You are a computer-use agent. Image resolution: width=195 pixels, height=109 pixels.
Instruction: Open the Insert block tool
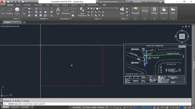pyautogui.click(x=122, y=11)
